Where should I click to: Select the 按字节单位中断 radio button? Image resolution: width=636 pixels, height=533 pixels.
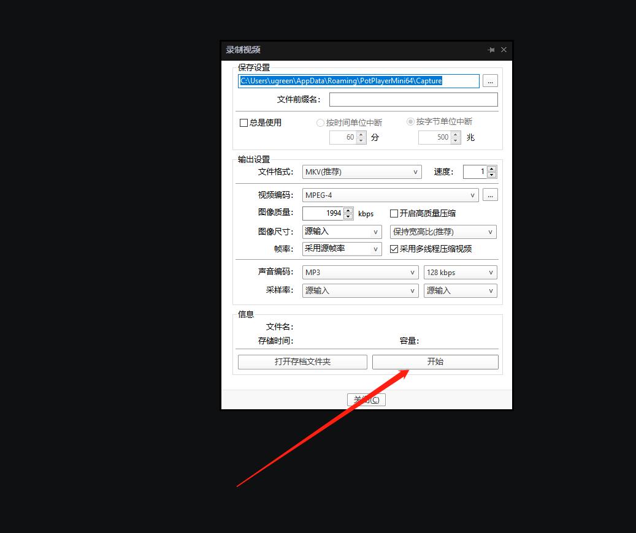(x=410, y=121)
